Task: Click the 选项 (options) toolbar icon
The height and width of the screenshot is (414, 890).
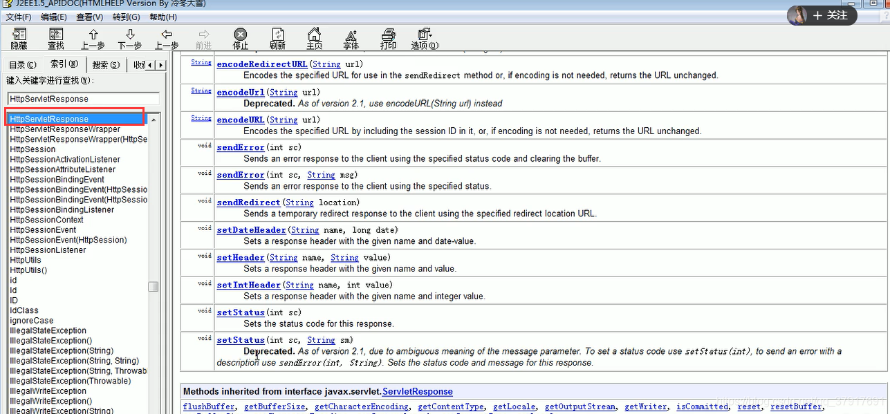Action: click(425, 39)
